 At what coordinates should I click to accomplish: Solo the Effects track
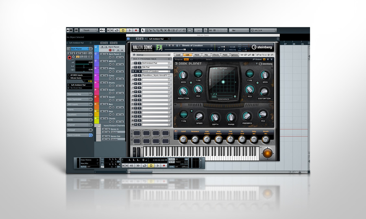(x=106, y=68)
